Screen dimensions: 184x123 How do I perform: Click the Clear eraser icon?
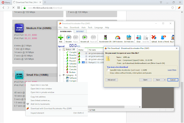tap(139, 38)
